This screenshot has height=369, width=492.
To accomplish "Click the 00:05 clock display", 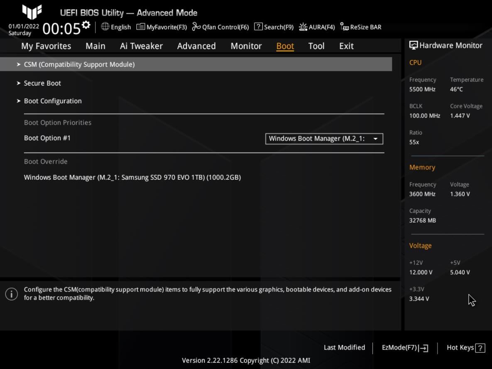I will [61, 29].
